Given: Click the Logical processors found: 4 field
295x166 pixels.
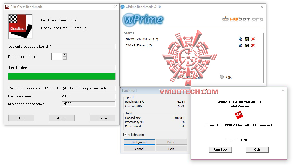Looking at the screenshot, I should coord(62,47).
